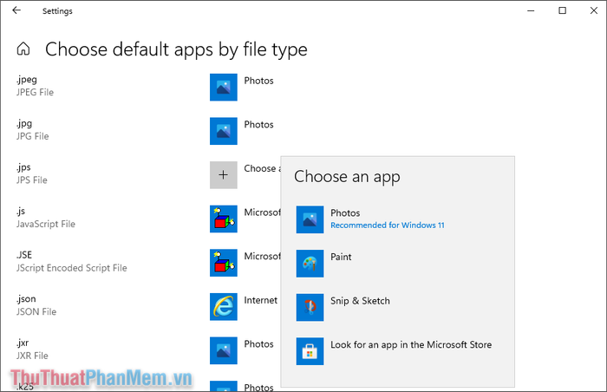Viewport: 607px width, 392px height.
Task: Open default app picker for .jxr Photos label
Action: [258, 344]
